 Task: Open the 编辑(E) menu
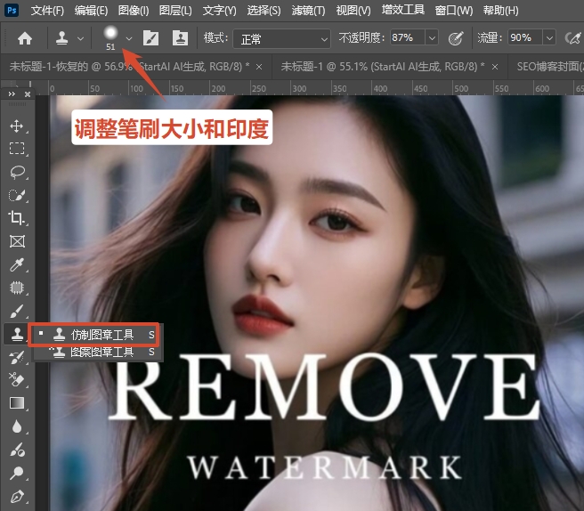(91, 10)
